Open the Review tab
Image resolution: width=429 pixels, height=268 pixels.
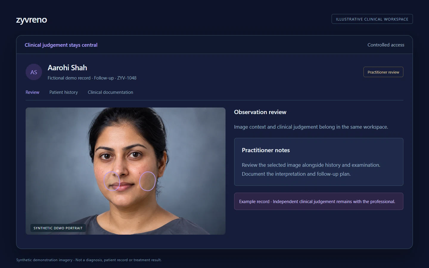(32, 92)
